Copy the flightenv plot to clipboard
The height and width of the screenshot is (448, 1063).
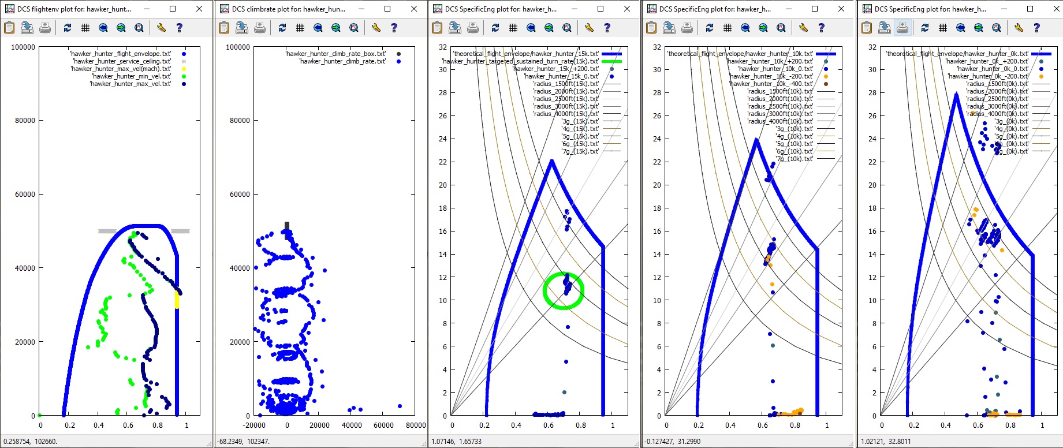tap(9, 28)
